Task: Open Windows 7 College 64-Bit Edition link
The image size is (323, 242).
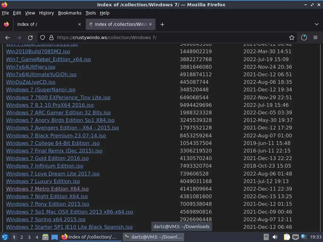Action: tap(53, 143)
